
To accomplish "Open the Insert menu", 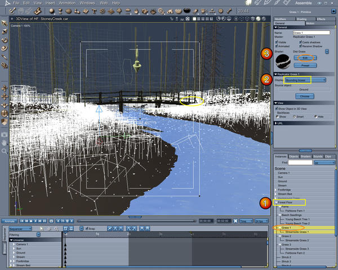I will point(50,3).
